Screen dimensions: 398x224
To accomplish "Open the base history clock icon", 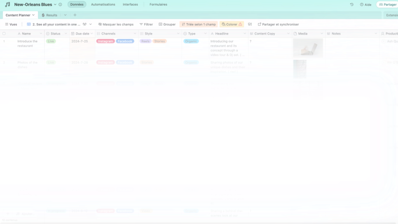I will pyautogui.click(x=352, y=5).
